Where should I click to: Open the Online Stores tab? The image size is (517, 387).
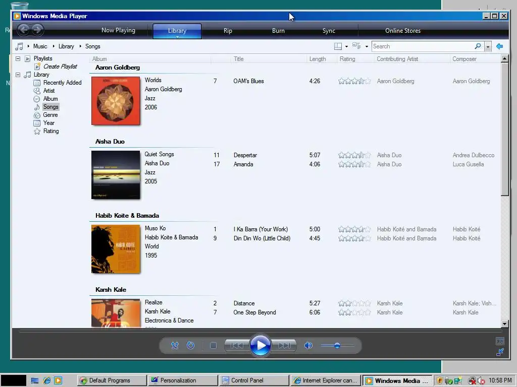click(x=403, y=31)
